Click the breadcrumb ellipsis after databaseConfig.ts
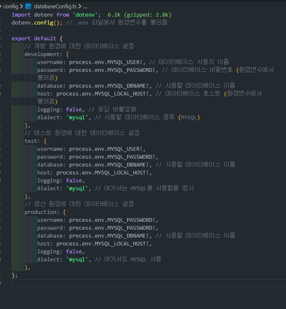This screenshot has height=309, width=286. [85, 7]
